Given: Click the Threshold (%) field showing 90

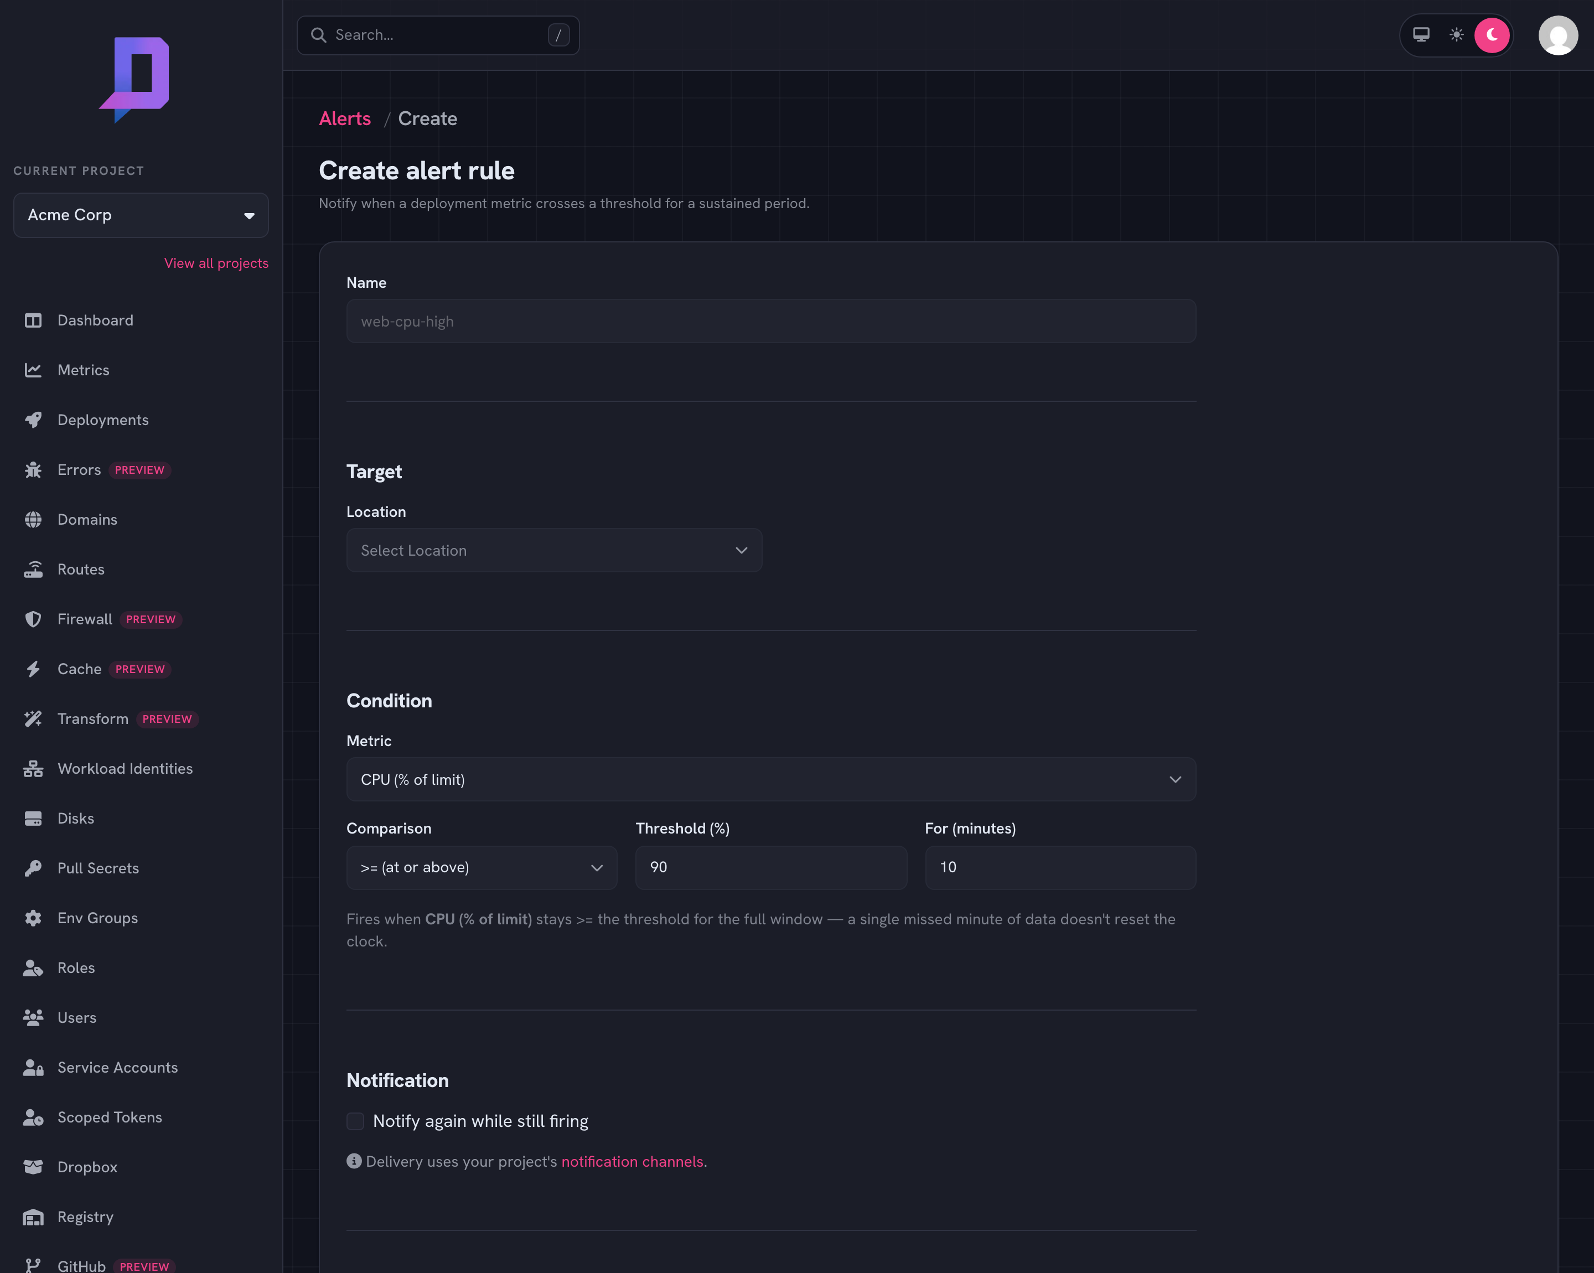Looking at the screenshot, I should [771, 867].
